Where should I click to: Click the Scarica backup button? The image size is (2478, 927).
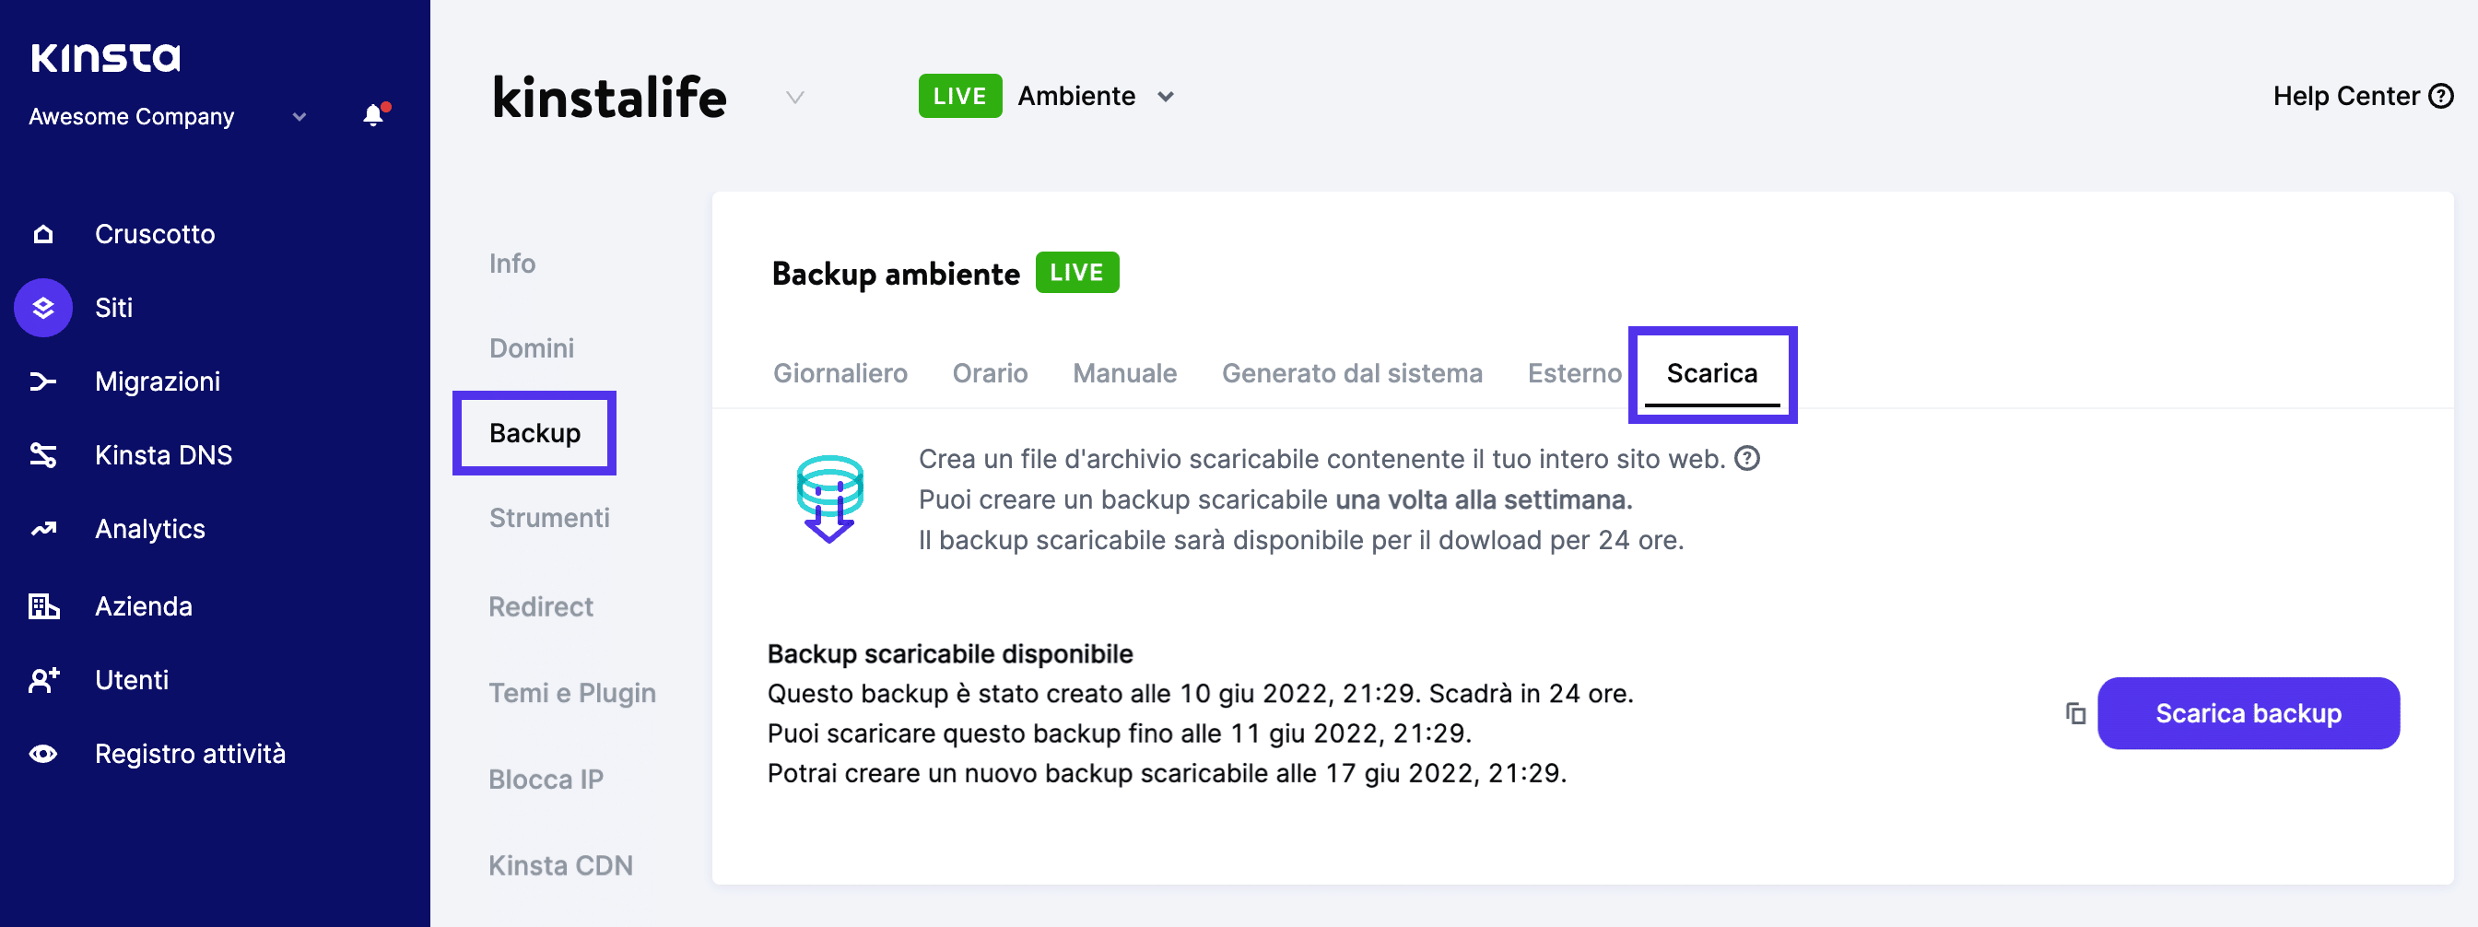pos(2249,713)
